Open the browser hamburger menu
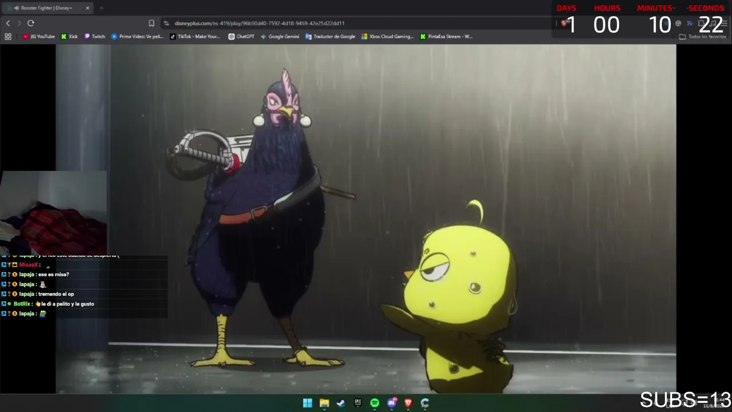732x412 pixels. click(x=724, y=23)
